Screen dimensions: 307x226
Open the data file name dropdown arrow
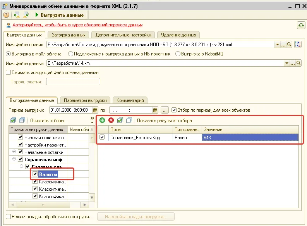tap(287, 63)
